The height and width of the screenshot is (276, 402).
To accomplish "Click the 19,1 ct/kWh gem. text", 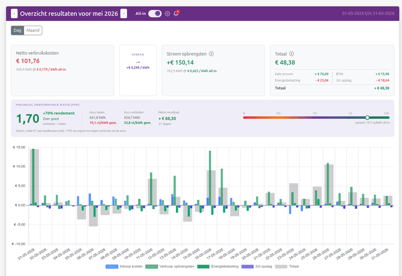I will [103, 123].
